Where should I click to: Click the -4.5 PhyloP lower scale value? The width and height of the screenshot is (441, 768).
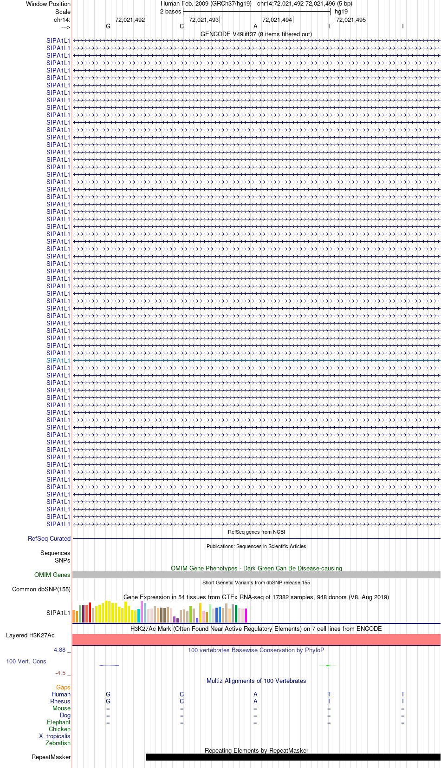click(61, 673)
